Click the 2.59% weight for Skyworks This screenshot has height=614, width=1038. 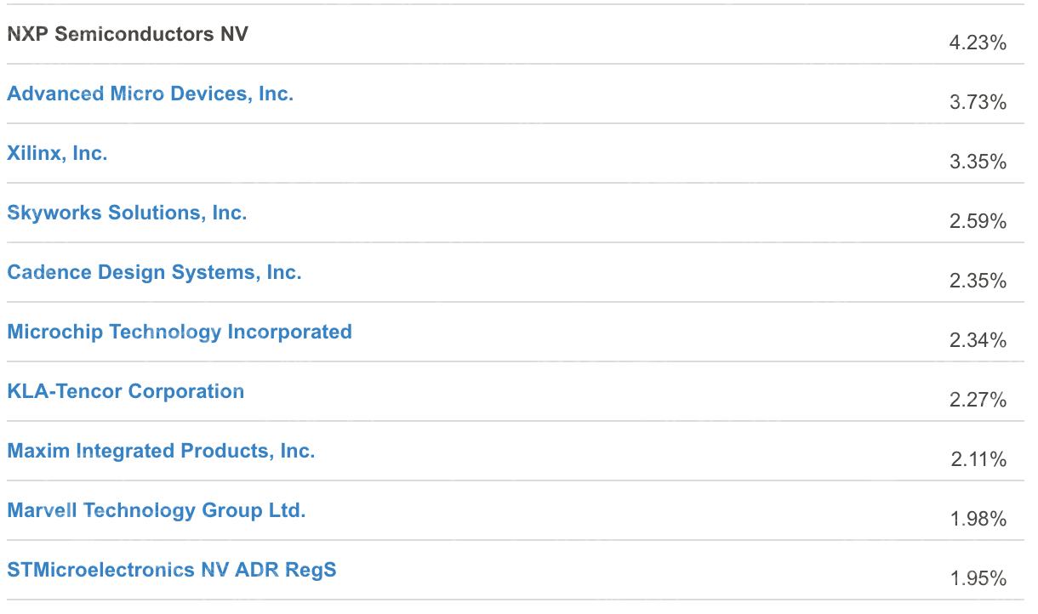978,221
